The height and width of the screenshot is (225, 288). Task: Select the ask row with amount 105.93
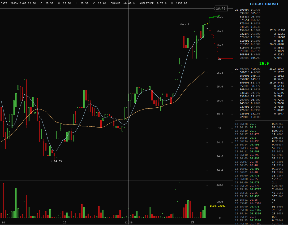(250, 58)
